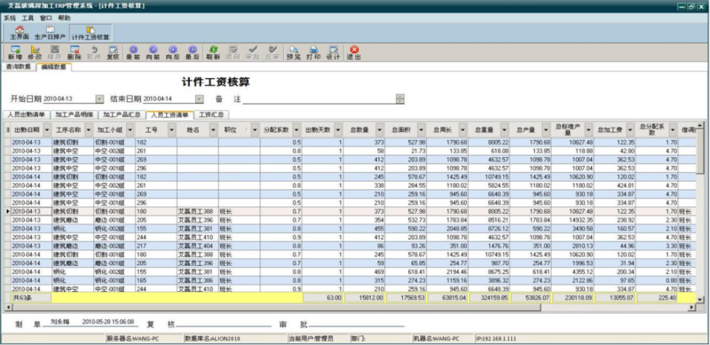The image size is (710, 345).
Task: Exit the module with red 退出 icon
Action: pos(354,52)
